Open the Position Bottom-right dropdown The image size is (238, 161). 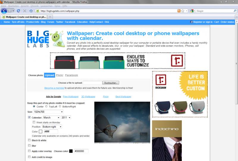click(x=52, y=127)
